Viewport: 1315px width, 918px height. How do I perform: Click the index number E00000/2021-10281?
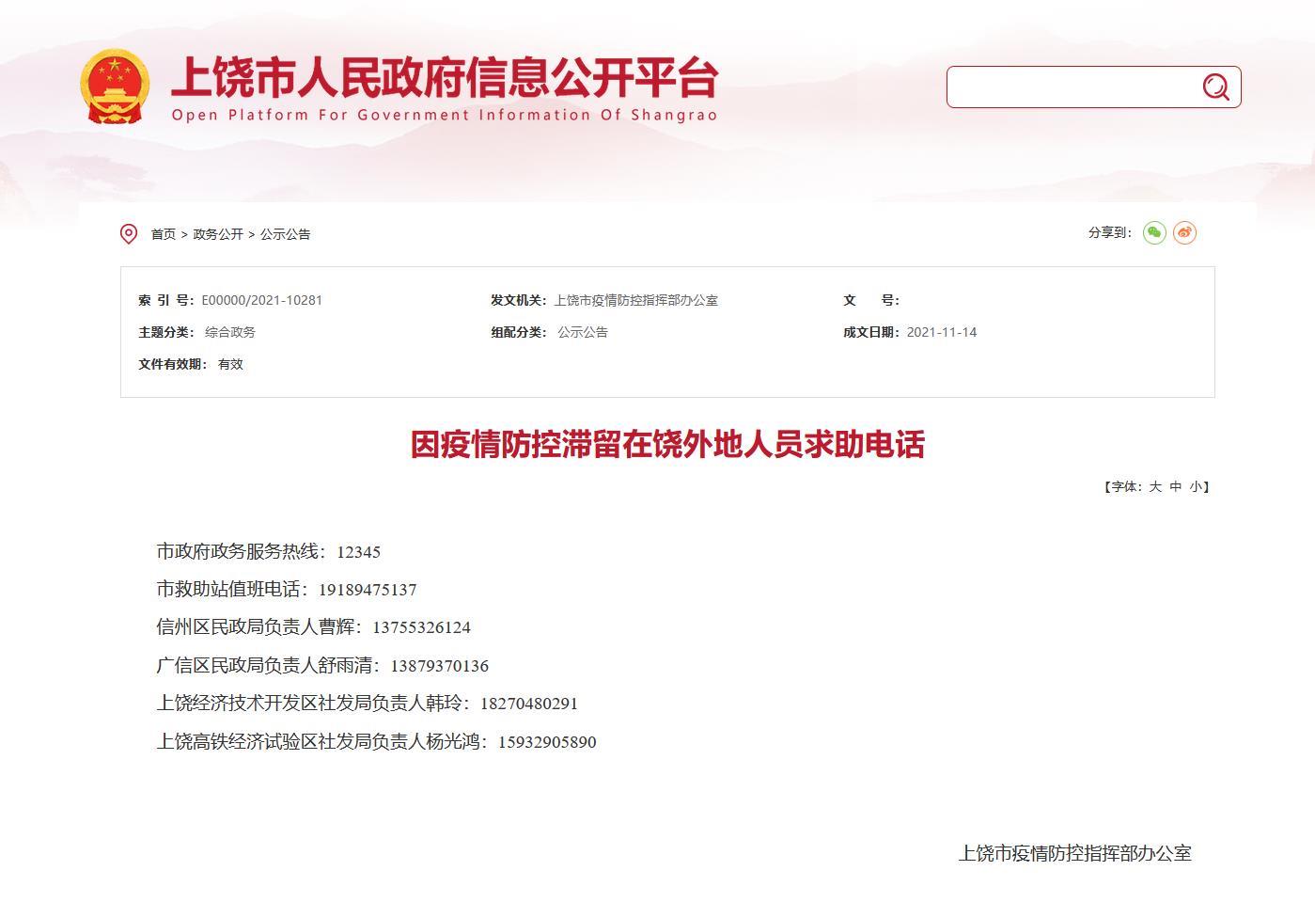[x=262, y=300]
